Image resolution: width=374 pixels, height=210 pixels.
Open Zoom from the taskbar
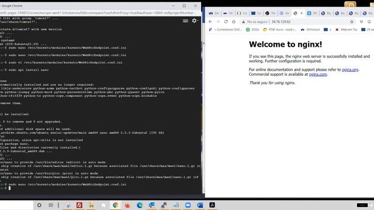tap(188, 205)
